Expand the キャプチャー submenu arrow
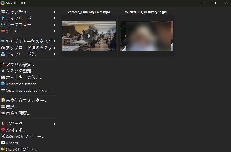 pos(55,12)
